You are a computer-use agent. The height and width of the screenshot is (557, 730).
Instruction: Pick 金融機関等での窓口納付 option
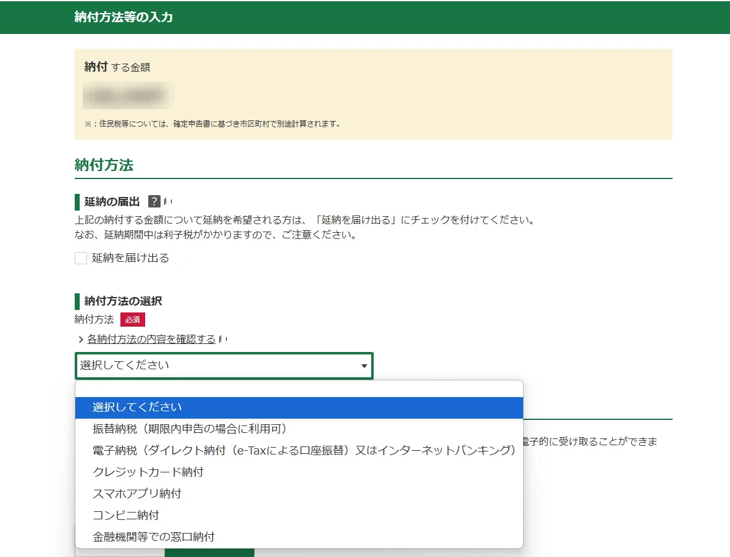click(x=299, y=537)
